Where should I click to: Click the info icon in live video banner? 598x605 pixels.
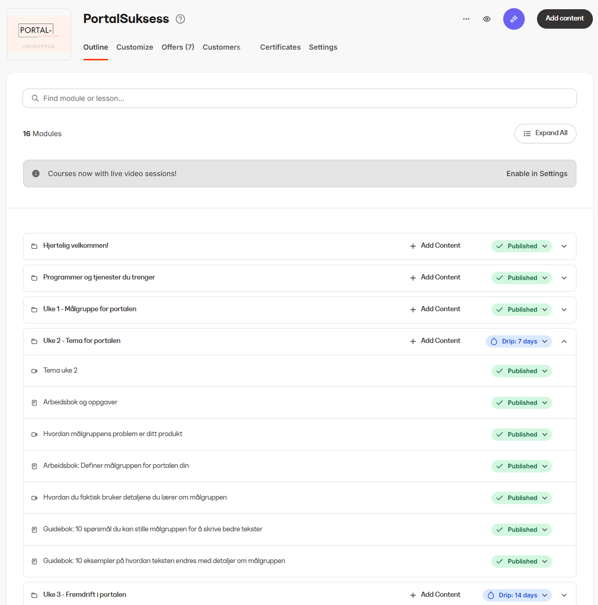[x=36, y=174]
